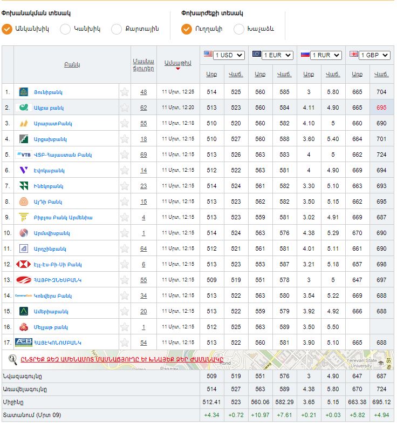This screenshot has width=397, height=423.
Task: Sort by Մասնաճյուղեր (branches) column header
Action: (x=143, y=65)
